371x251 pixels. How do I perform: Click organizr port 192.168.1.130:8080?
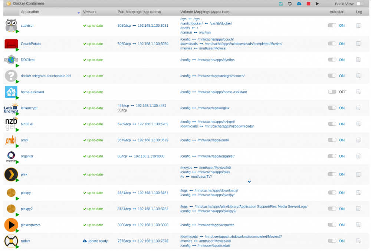click(149, 156)
